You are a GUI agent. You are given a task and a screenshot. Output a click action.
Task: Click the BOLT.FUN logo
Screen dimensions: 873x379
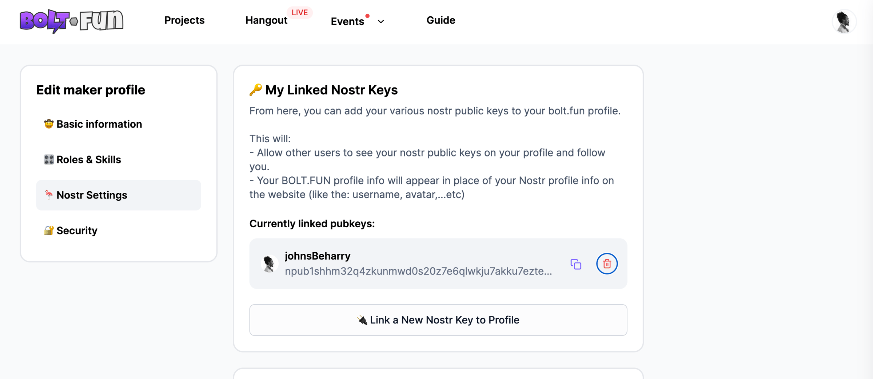[71, 21]
